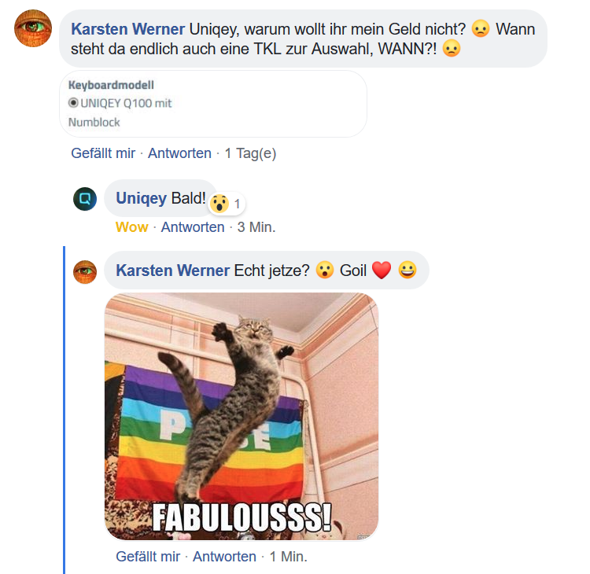Click the surprised emoji after 'Echt jetze?'
Screen dimensions: 590x574
(325, 270)
